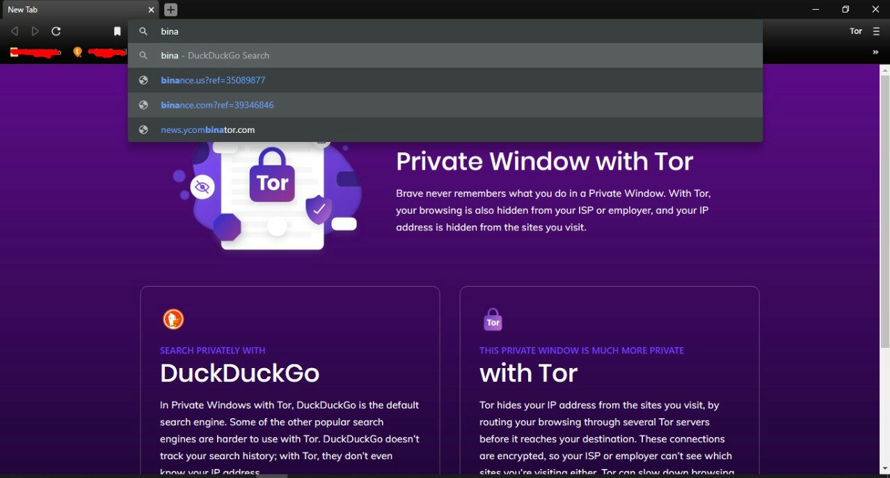Click scrollbar down arrow
890x478 pixels.
[884, 469]
